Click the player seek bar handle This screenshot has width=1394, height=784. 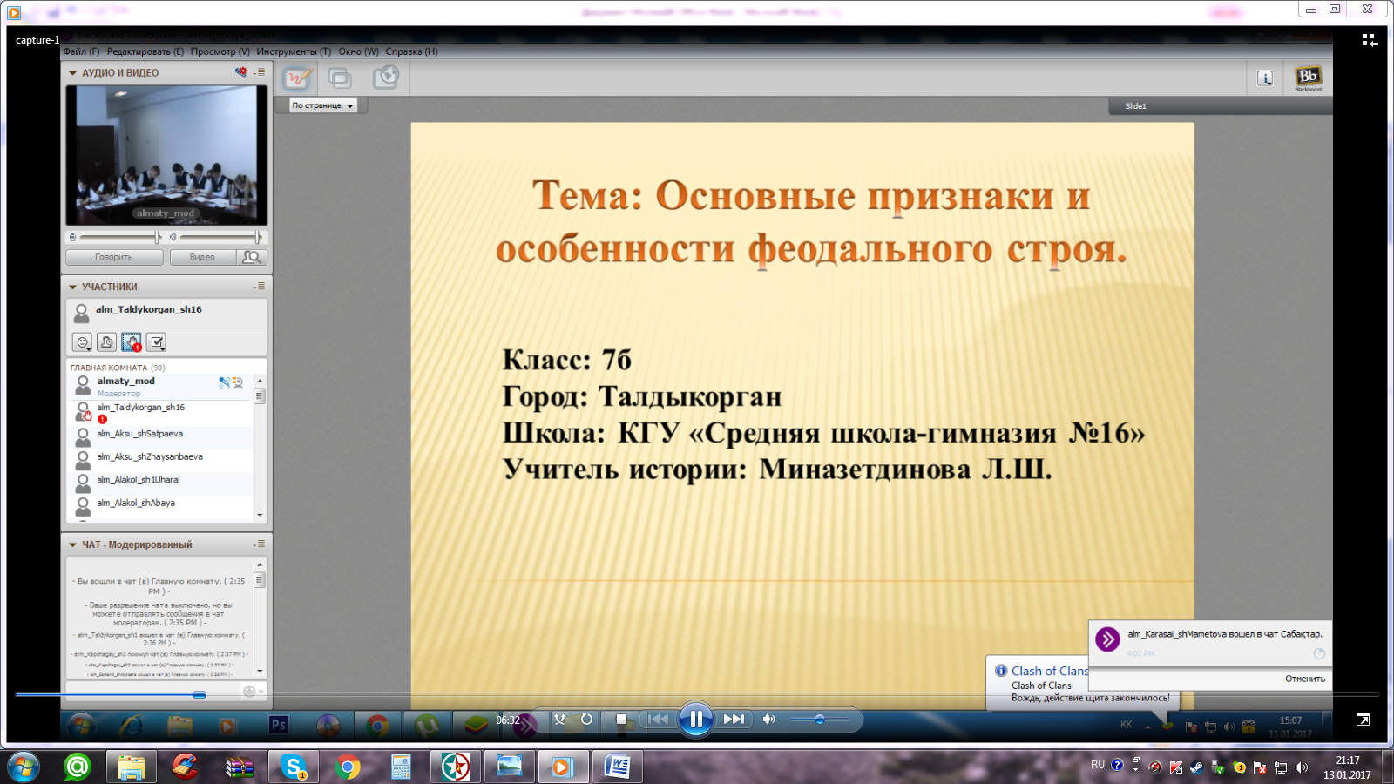(200, 694)
